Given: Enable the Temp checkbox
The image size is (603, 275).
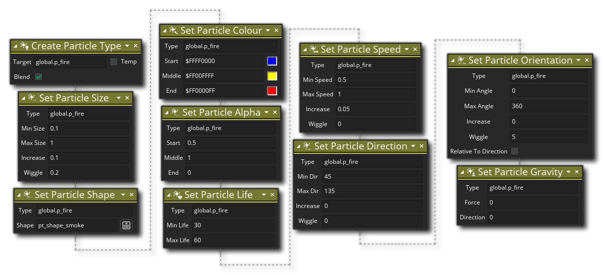Looking at the screenshot, I should pos(113,62).
